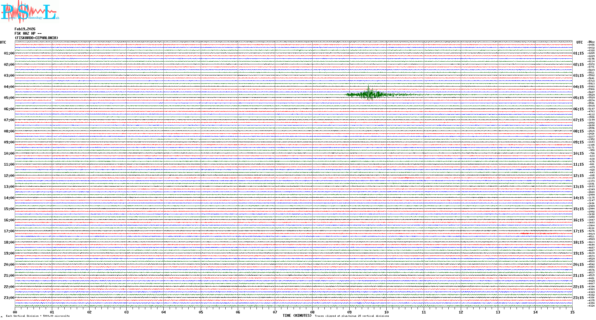The image size is (596, 320).
Task: Click the vertical division microvolts note
Action: (38, 316)
